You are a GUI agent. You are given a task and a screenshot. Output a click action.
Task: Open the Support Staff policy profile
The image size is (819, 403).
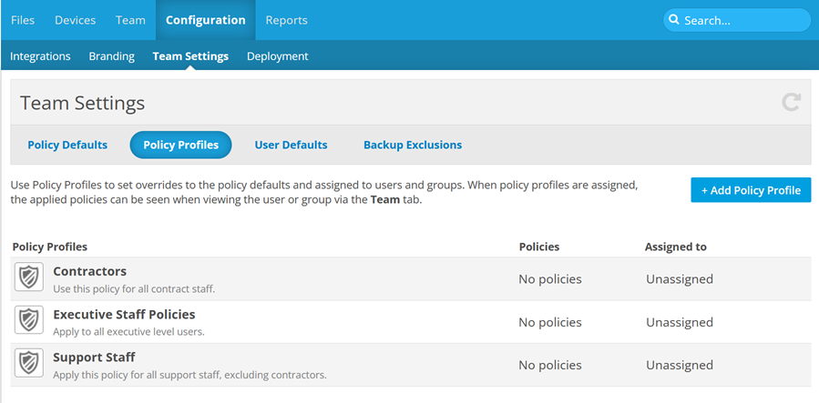pyautogui.click(x=94, y=358)
